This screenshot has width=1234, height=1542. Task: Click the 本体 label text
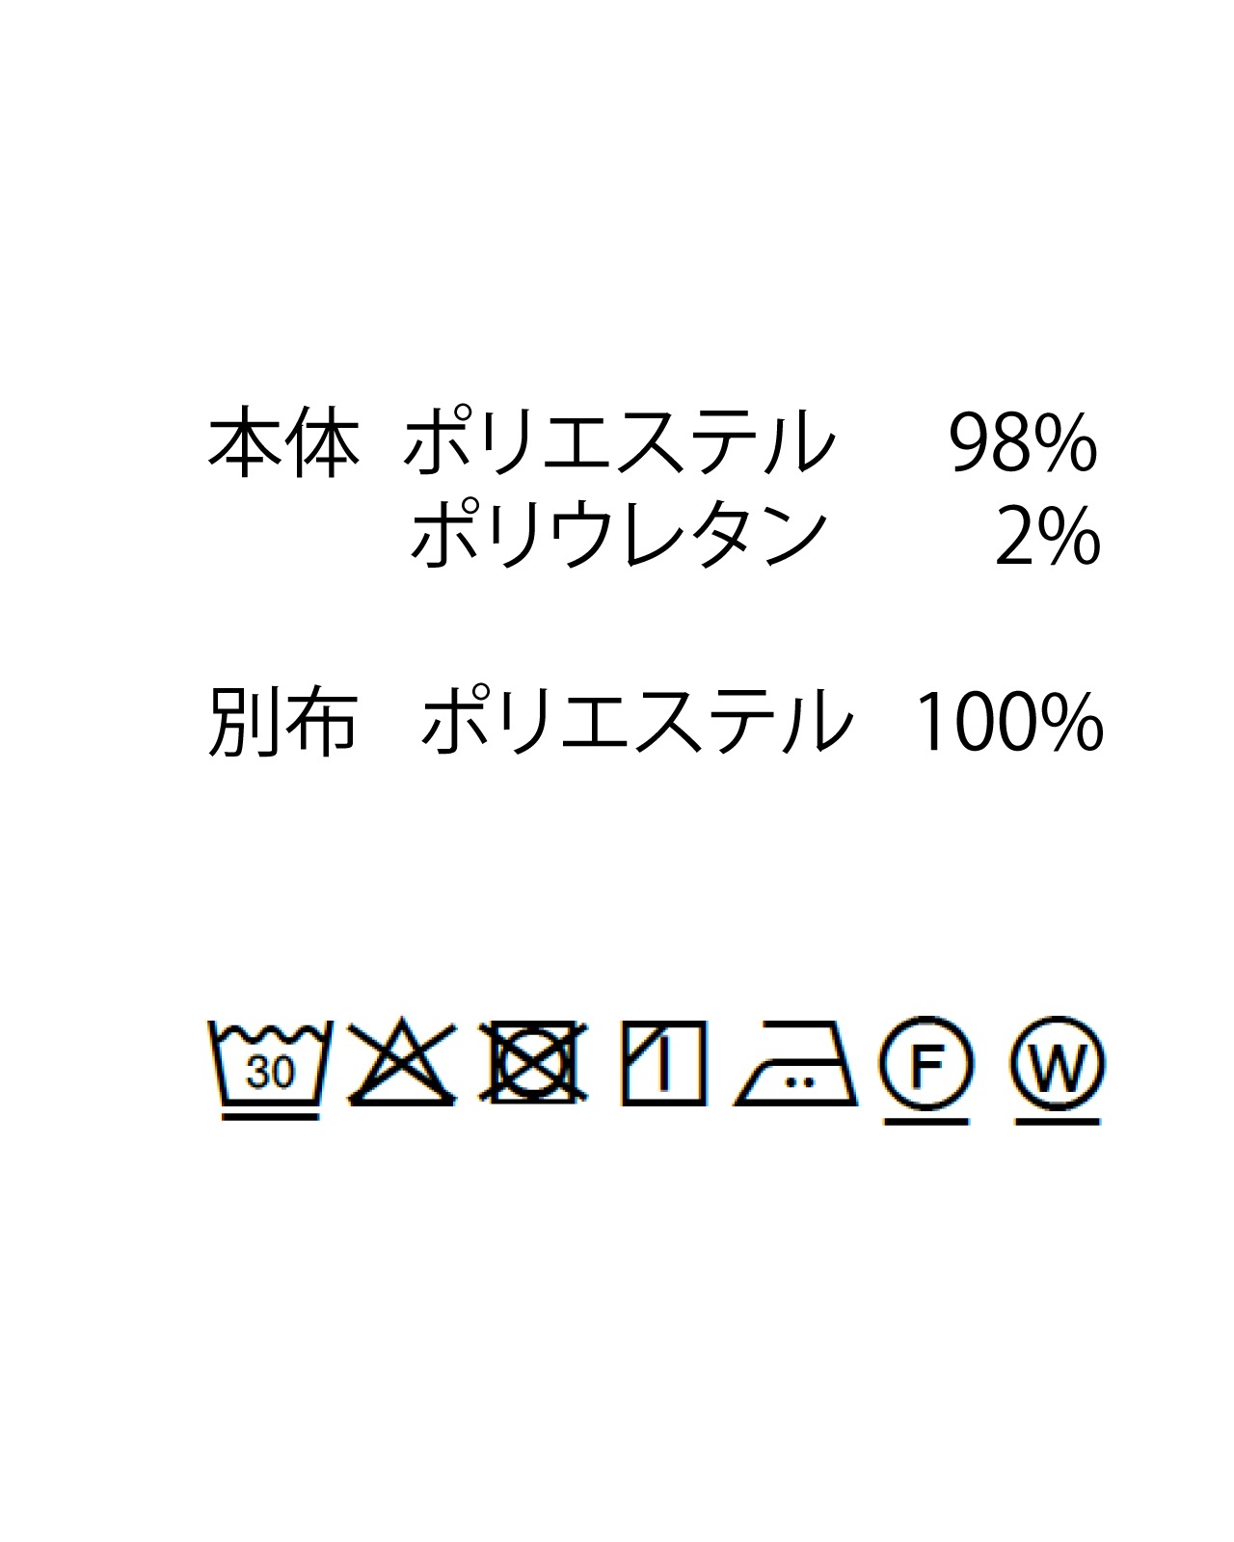click(283, 445)
